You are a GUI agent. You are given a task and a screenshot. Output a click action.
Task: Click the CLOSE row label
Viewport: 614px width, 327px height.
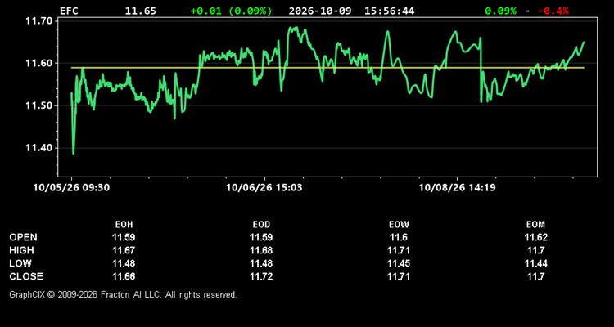tap(26, 276)
